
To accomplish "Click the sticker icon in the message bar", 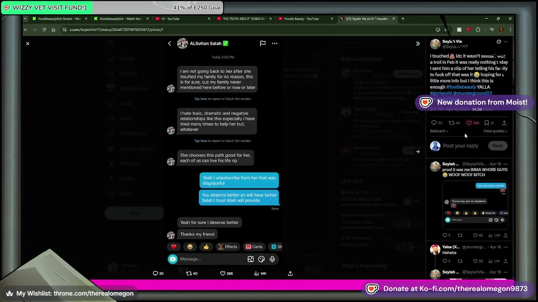I will coord(261,259).
